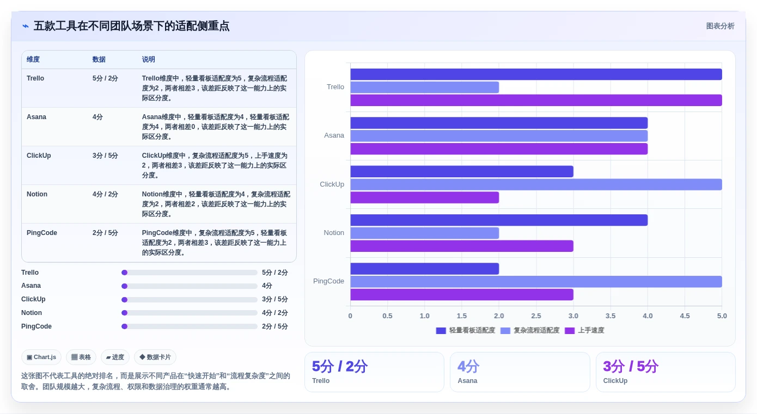Screen dimensions: 757x414
Task: Click the PingCode progress bar
Action: point(190,326)
